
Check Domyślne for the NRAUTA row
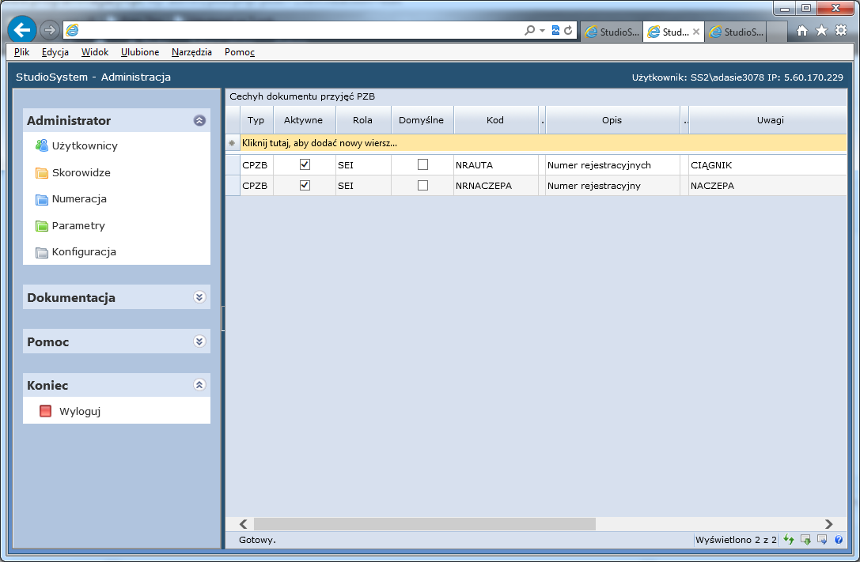tap(422, 164)
